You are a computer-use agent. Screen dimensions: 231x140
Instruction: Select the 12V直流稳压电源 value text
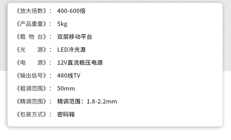pos(80,63)
